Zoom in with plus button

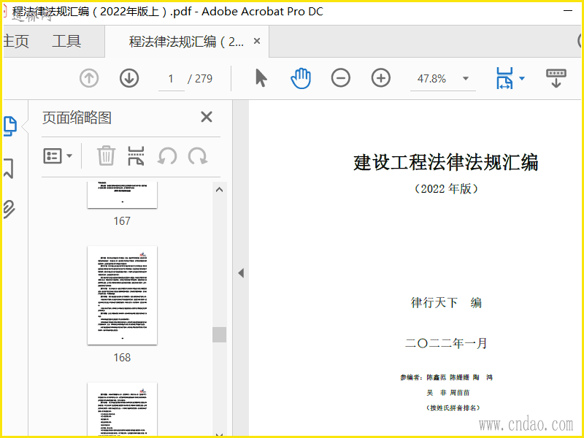[380, 79]
